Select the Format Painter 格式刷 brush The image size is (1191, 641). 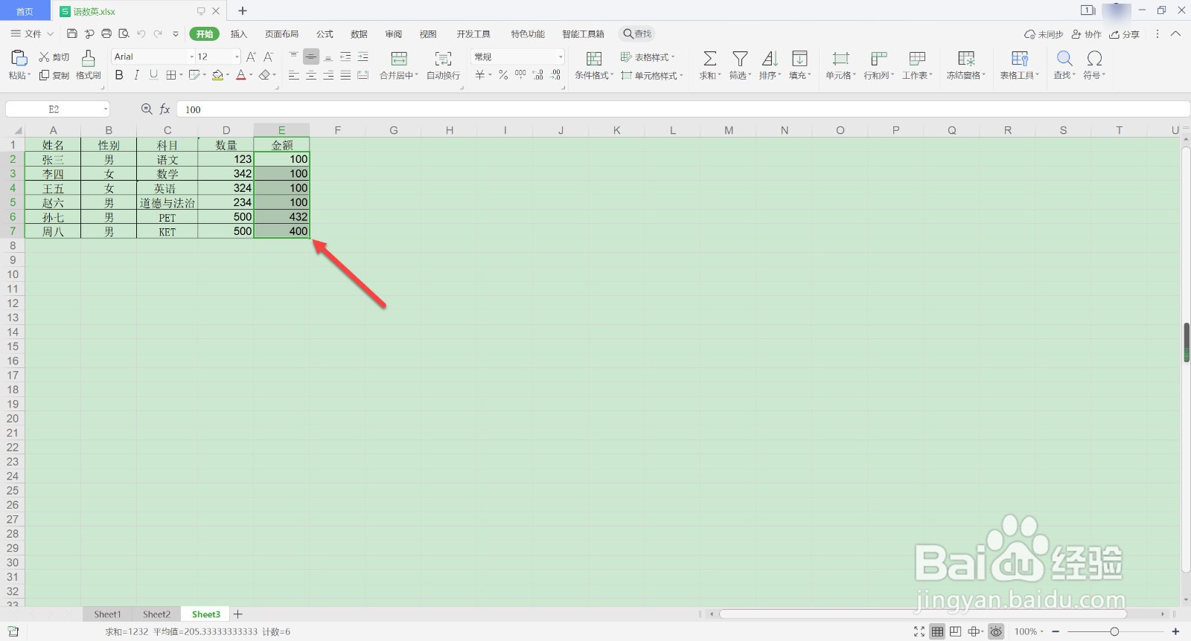tap(88, 65)
